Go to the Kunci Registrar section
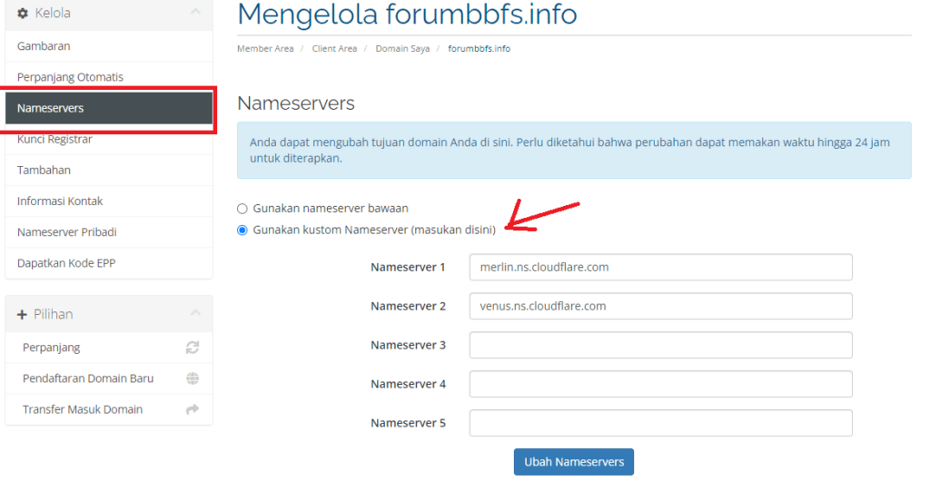 pos(54,139)
